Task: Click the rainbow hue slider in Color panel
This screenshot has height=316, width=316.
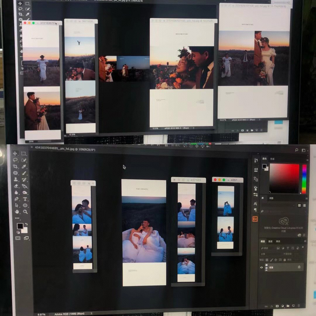Action: (x=304, y=179)
